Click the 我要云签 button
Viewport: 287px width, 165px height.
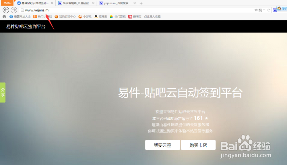(162, 145)
